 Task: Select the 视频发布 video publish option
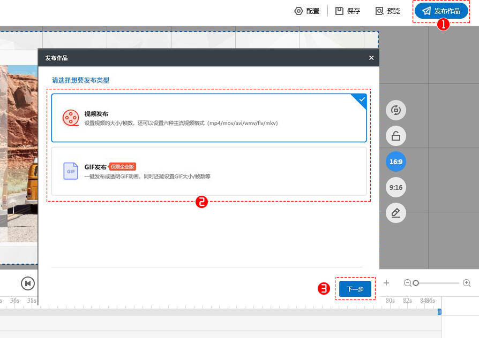pos(209,118)
